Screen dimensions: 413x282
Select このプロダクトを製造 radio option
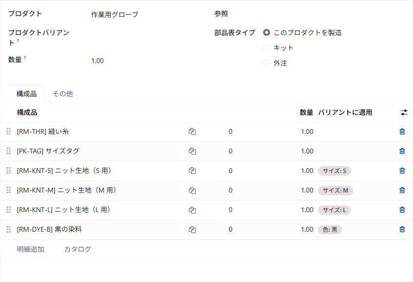coord(267,32)
